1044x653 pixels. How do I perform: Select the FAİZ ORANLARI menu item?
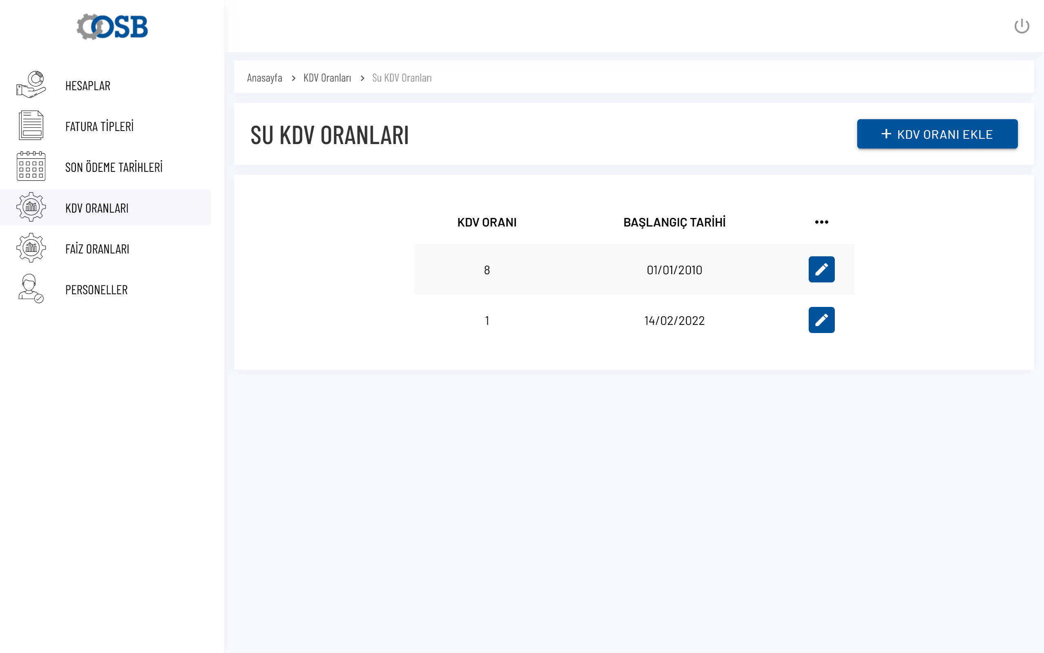[x=97, y=249]
